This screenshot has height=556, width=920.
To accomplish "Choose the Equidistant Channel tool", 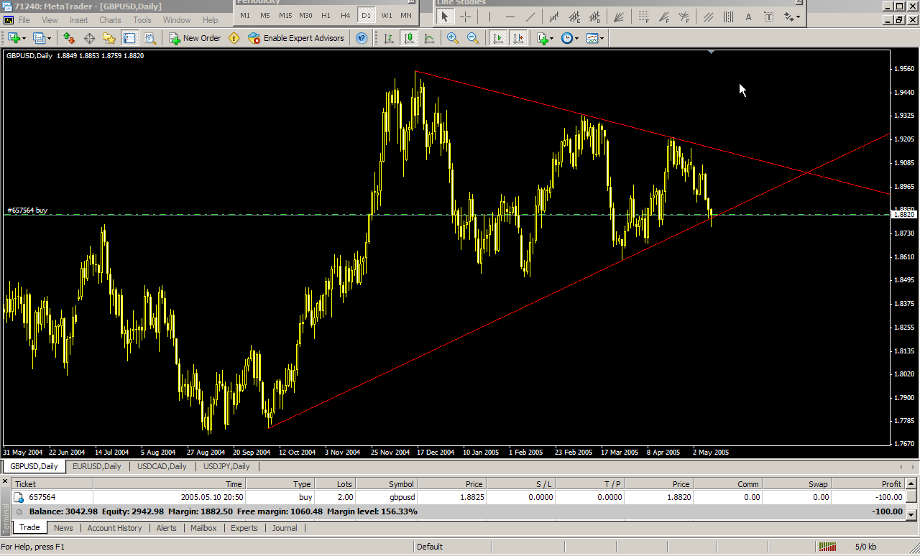I will pyautogui.click(x=709, y=17).
